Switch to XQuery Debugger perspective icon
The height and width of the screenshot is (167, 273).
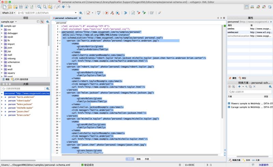point(264,7)
